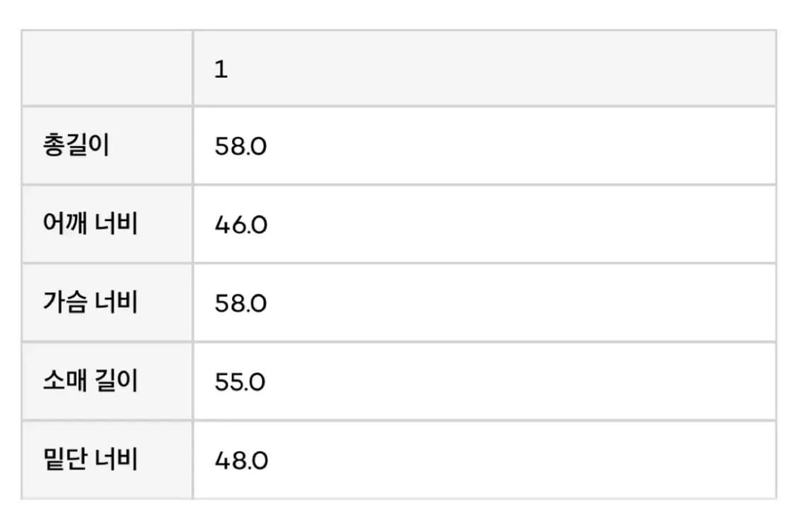798x519 pixels.
Task: Select the 55.0 sleeve length value
Action: pos(240,382)
